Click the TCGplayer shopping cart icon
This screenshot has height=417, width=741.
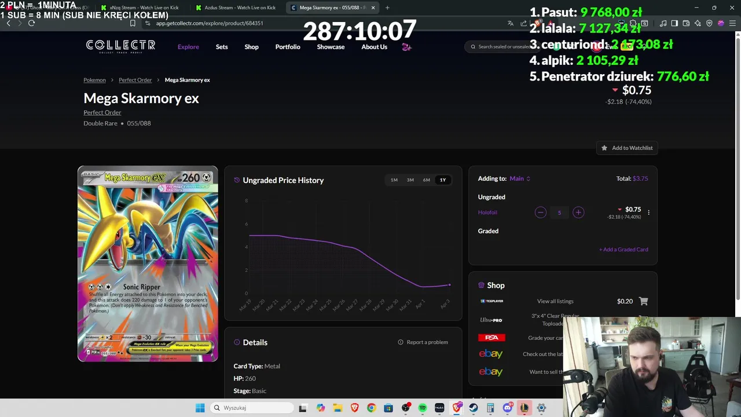coord(643,301)
